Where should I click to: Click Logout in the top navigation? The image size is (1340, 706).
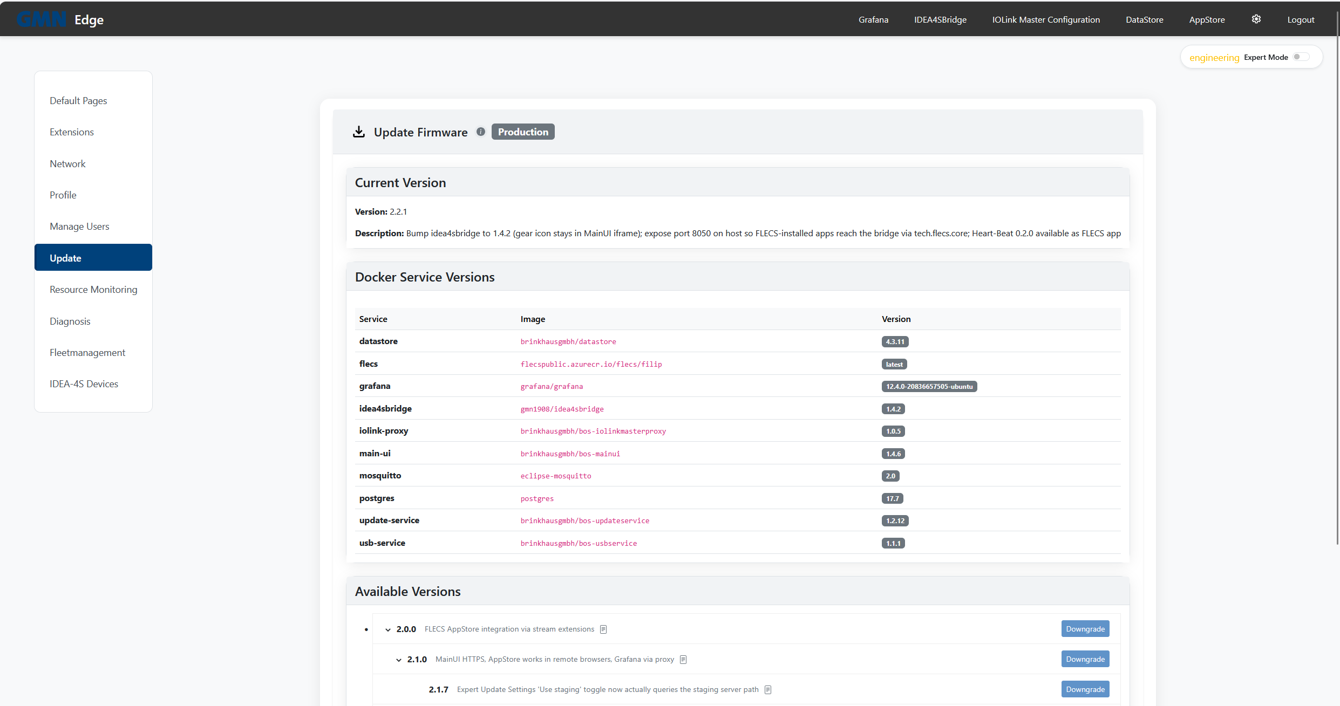[x=1301, y=19]
